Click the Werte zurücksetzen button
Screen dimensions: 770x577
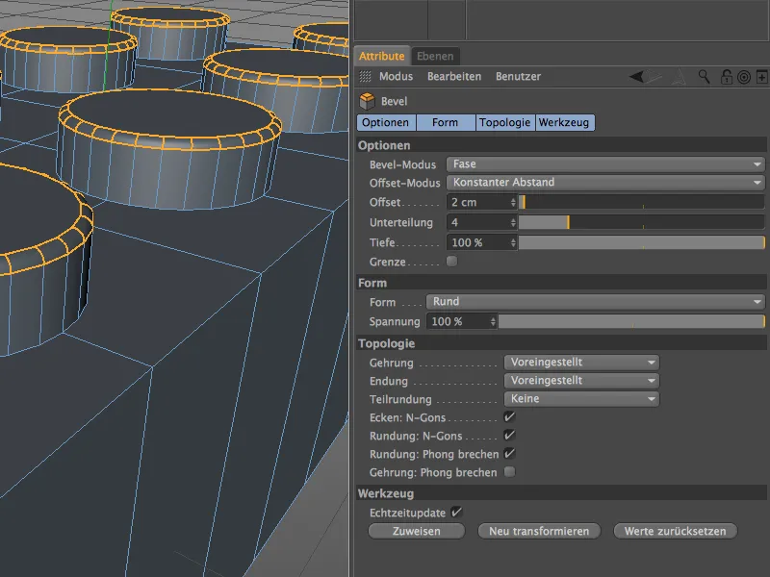pos(676,531)
